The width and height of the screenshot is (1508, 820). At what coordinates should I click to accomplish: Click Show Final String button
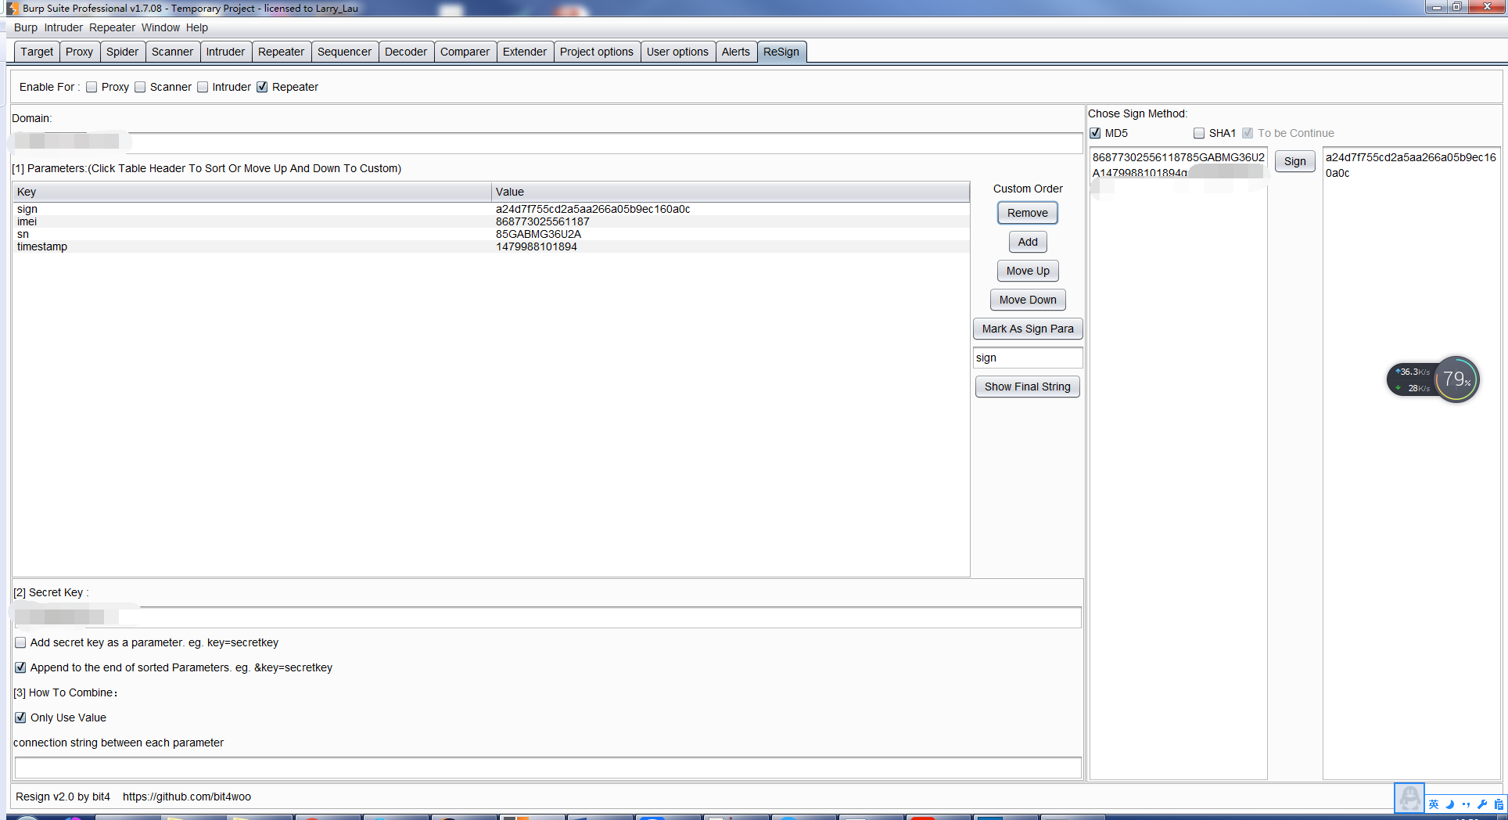click(1027, 387)
